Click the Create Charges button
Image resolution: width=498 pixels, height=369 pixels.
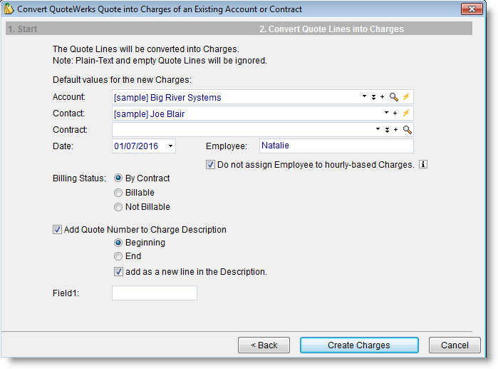(358, 345)
